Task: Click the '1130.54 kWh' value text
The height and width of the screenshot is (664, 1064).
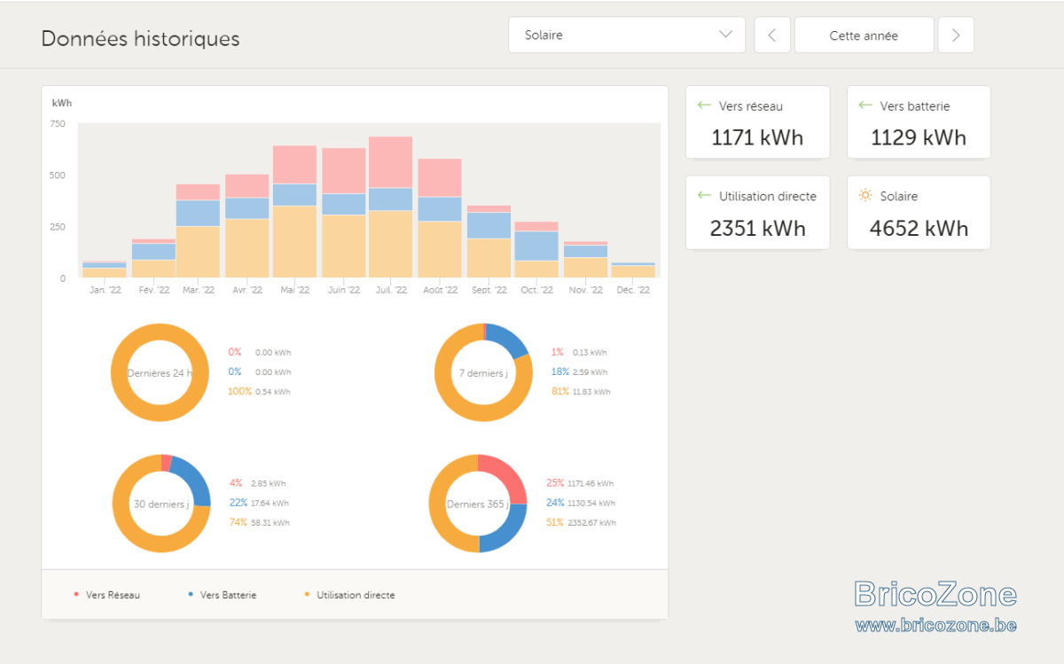Action: pyautogui.click(x=591, y=504)
